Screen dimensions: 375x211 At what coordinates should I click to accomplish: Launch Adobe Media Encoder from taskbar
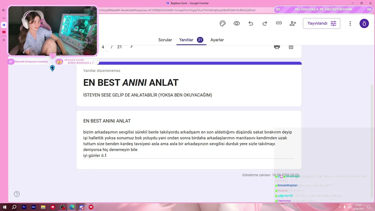[33, 207]
